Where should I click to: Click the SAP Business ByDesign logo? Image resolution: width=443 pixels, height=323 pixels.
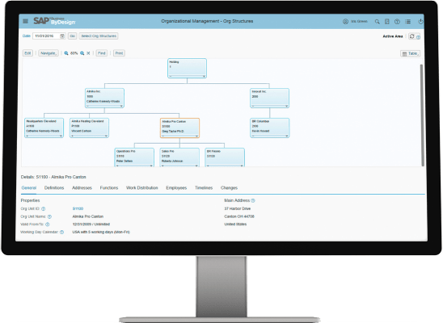point(54,21)
